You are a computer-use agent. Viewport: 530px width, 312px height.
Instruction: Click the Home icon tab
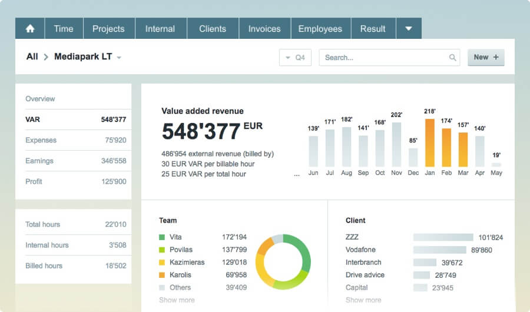coord(30,29)
